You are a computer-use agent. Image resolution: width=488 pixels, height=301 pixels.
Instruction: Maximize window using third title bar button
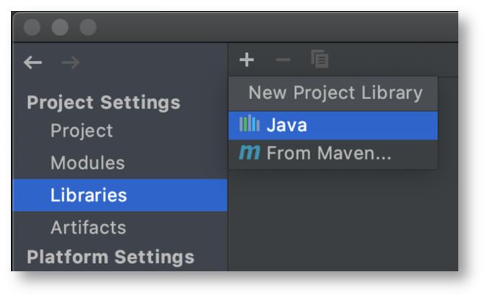pos(88,27)
